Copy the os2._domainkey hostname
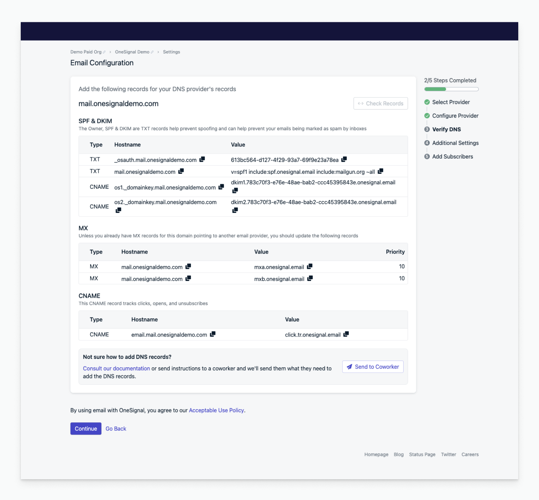 118,210
